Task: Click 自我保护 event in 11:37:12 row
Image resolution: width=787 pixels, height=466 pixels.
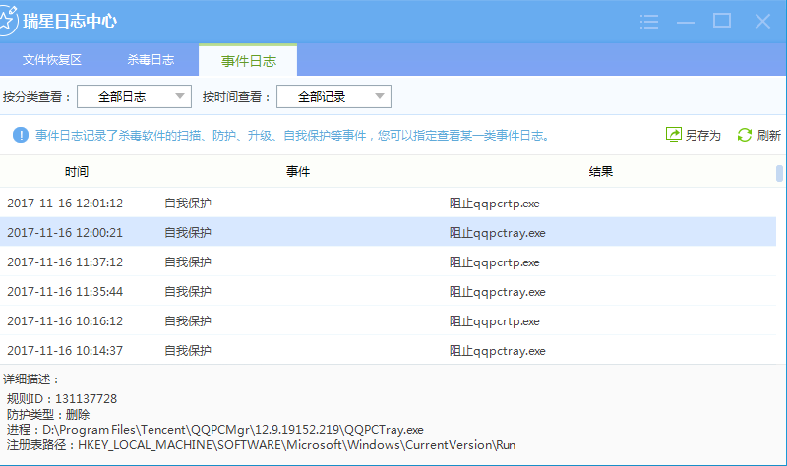Action: pyautogui.click(x=188, y=262)
